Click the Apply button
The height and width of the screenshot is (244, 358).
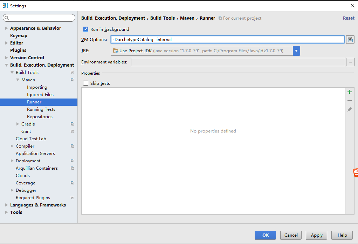tap(316, 235)
